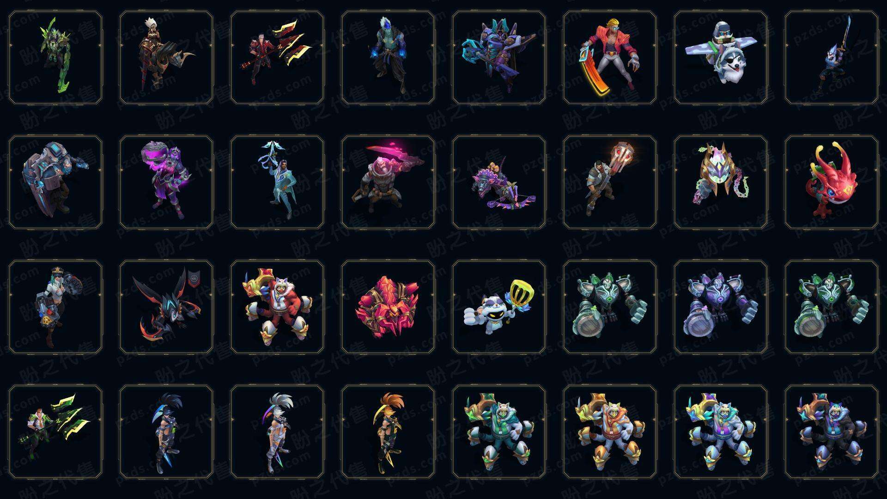Viewport: 887px width, 499px height.
Task: Pick the red crystal rock golem tile
Action: point(388,307)
